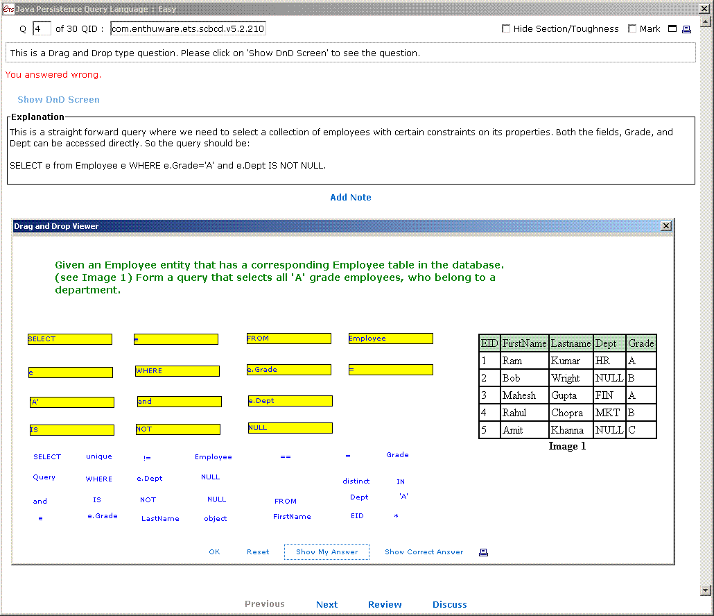The height and width of the screenshot is (616, 714).
Task: Click Show My Answer button
Action: click(327, 551)
